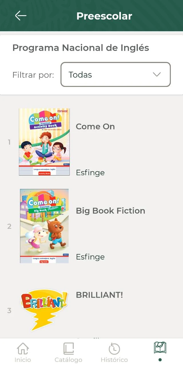Tap the Inicio tab label
Screen dimensions: 183x367
point(23,360)
